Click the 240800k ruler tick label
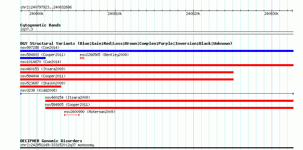The width and height of the screenshot is (303, 150). (x=36, y=14)
